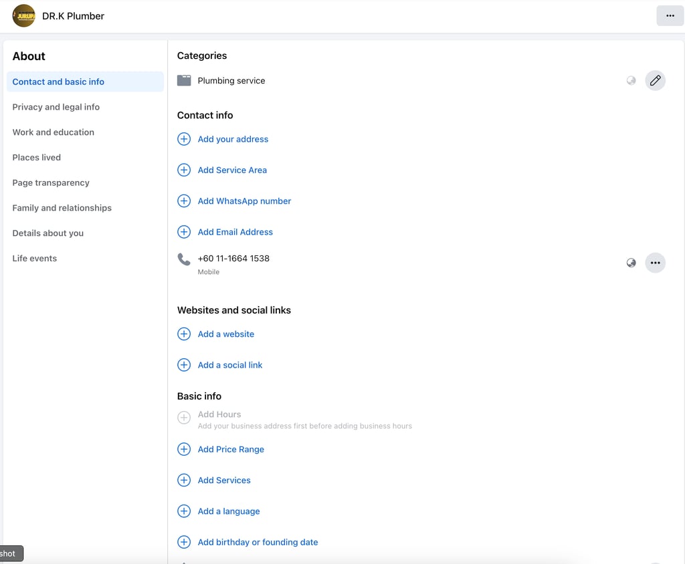The height and width of the screenshot is (564, 685).
Task: Click the pencil edit icon for Categories
Action: point(655,81)
